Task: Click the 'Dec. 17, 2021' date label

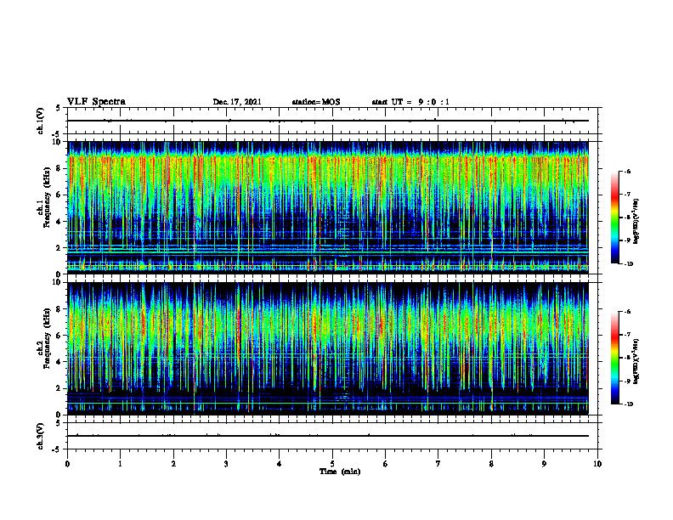Action: (237, 102)
